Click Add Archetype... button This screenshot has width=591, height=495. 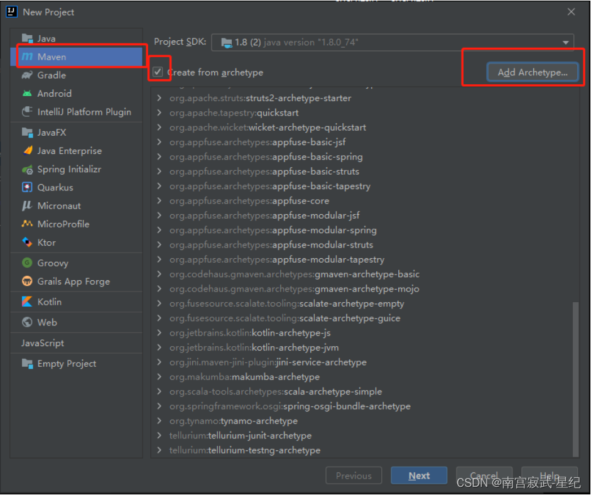pos(532,72)
